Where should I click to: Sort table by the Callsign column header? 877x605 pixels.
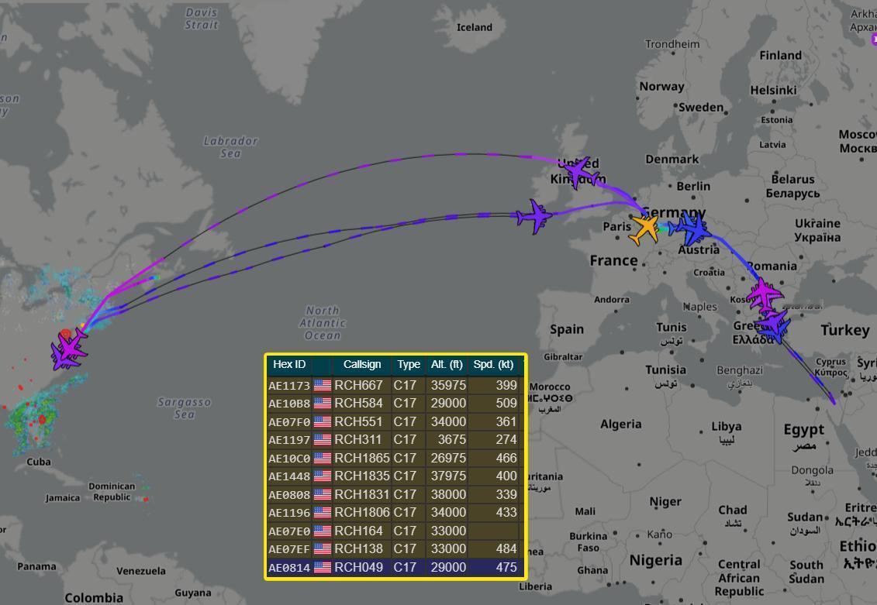pos(362,365)
